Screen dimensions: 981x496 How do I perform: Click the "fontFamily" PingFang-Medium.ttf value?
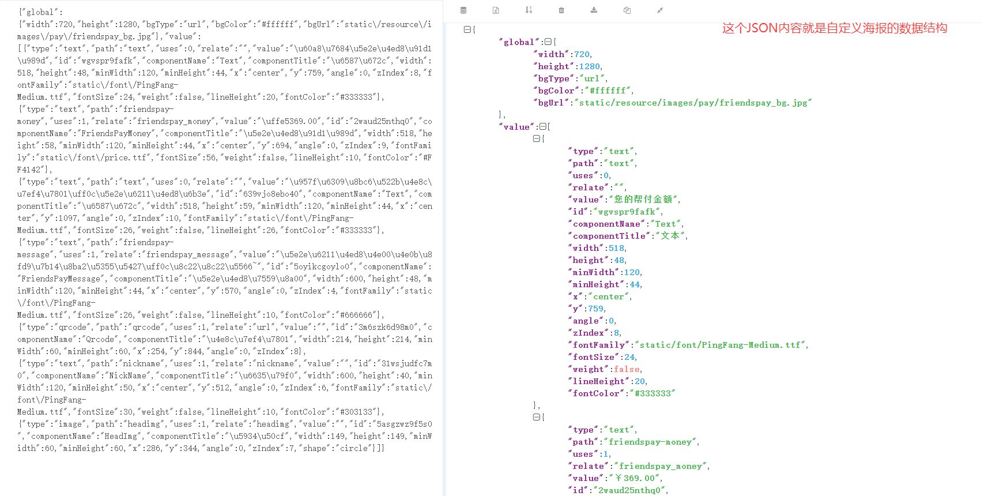point(720,345)
